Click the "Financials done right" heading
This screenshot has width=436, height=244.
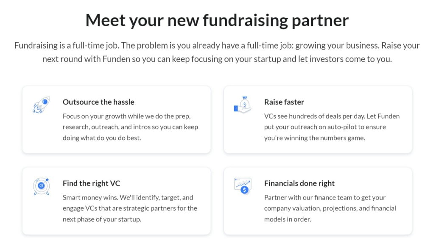[x=299, y=183]
